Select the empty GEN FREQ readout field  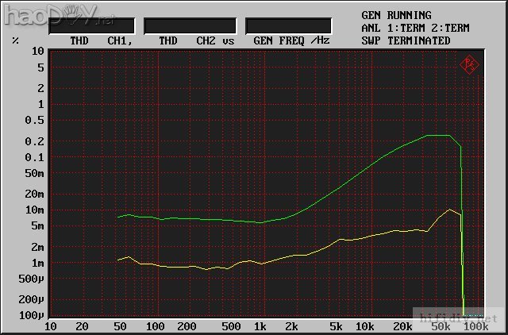click(288, 26)
